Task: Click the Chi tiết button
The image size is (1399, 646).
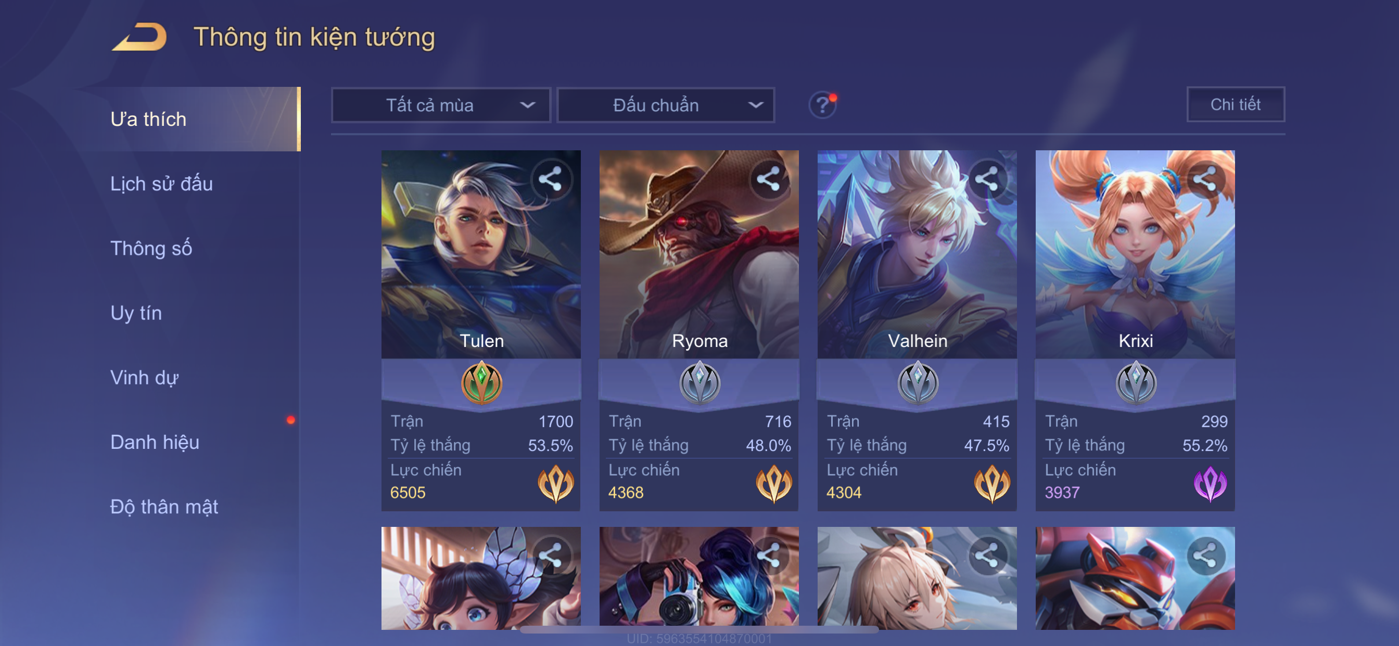Action: click(1235, 104)
